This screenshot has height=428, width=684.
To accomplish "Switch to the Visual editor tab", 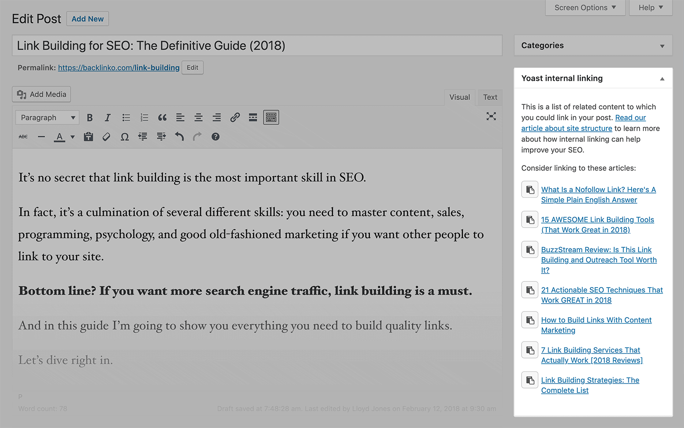I will point(460,97).
